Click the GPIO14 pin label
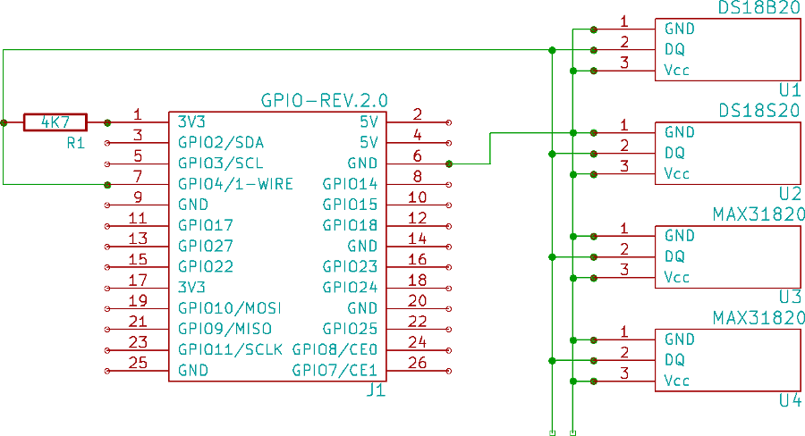The height and width of the screenshot is (436, 805). (350, 184)
